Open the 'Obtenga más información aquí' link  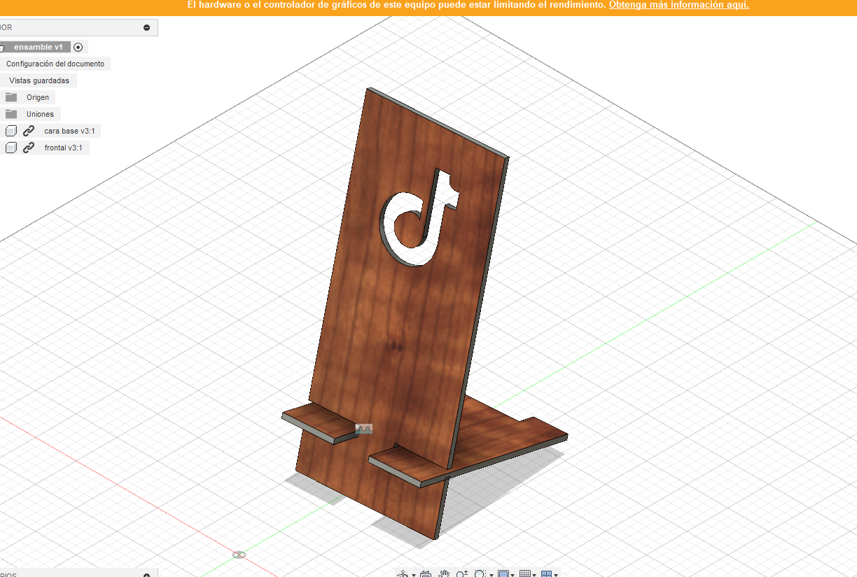click(x=678, y=5)
